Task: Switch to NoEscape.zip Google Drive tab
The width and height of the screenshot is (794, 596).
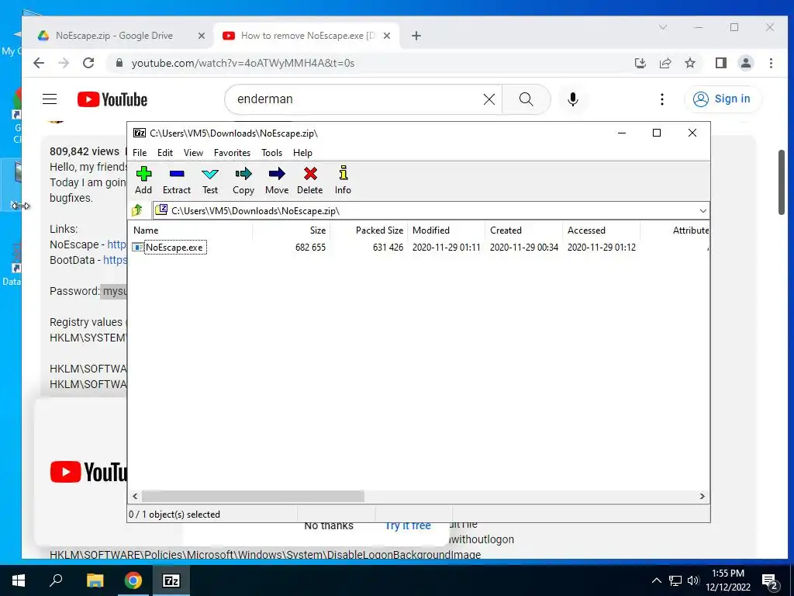Action: (x=113, y=36)
